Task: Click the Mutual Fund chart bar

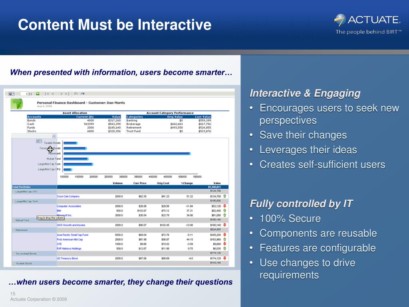Action: (76, 159)
